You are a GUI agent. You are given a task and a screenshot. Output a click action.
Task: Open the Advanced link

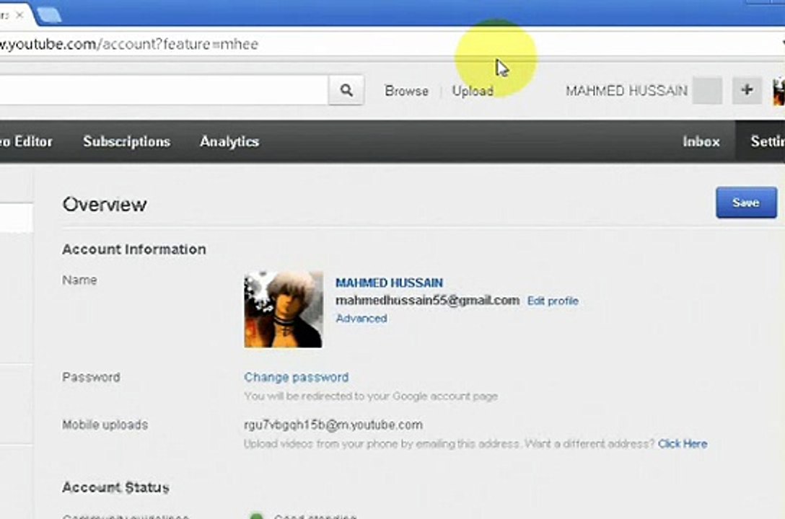361,319
